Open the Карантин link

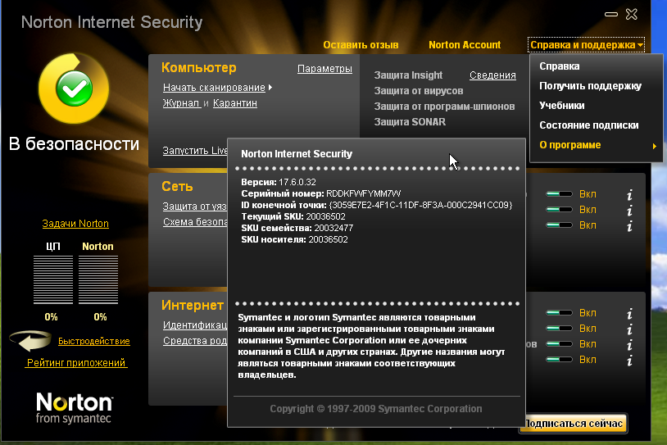[235, 103]
